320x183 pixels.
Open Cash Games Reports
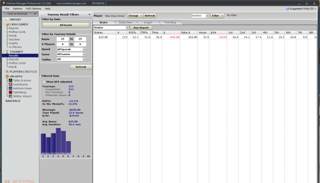tap(13, 28)
